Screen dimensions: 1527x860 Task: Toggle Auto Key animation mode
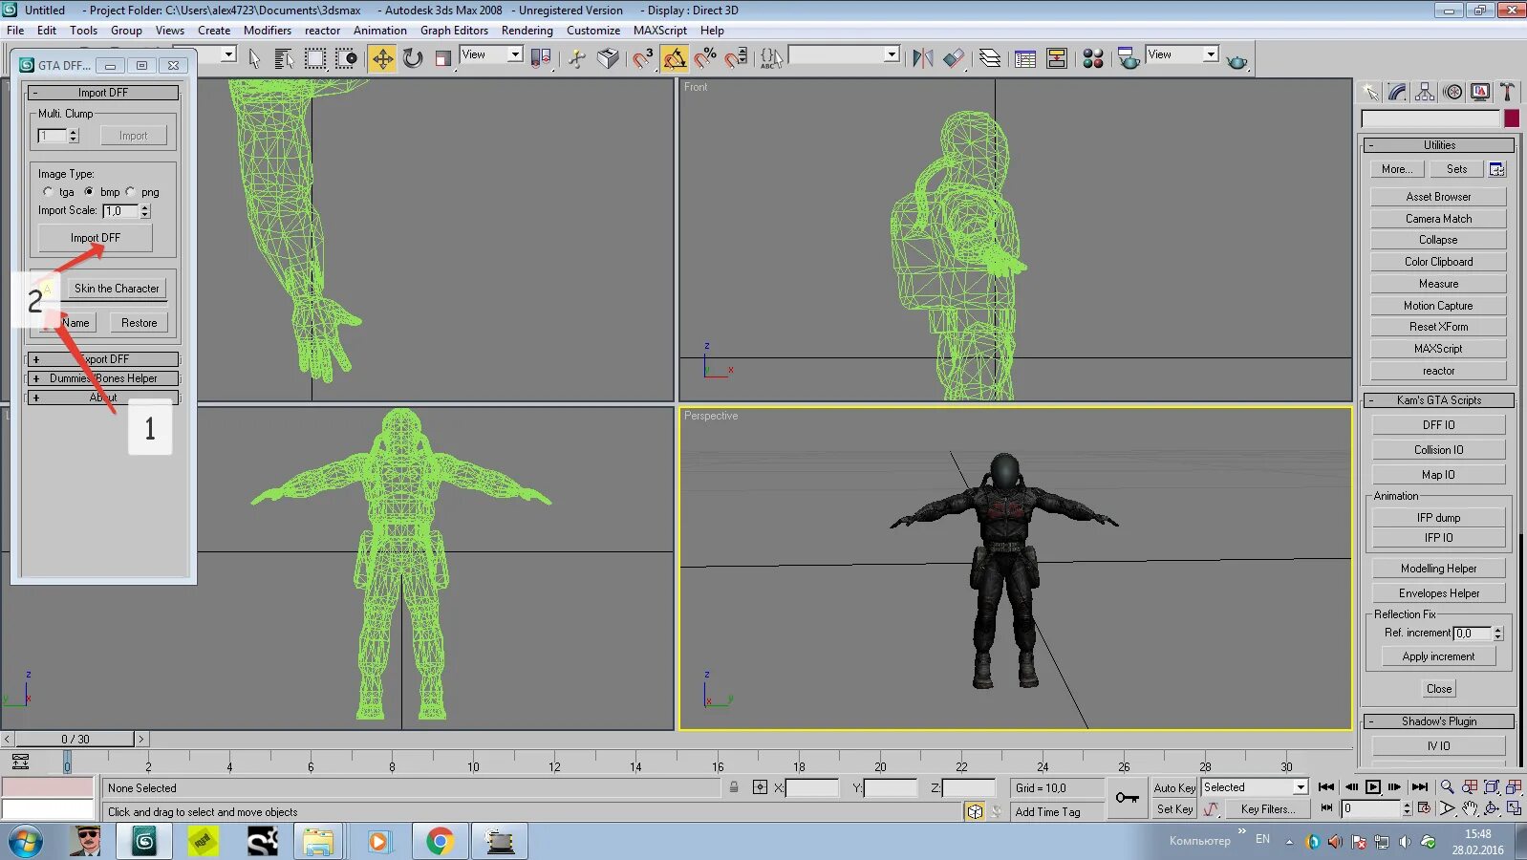coord(1173,787)
